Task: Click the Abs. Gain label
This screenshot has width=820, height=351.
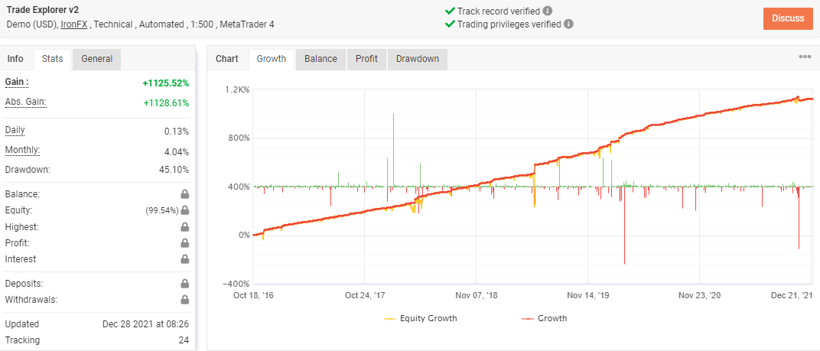Action: [26, 102]
